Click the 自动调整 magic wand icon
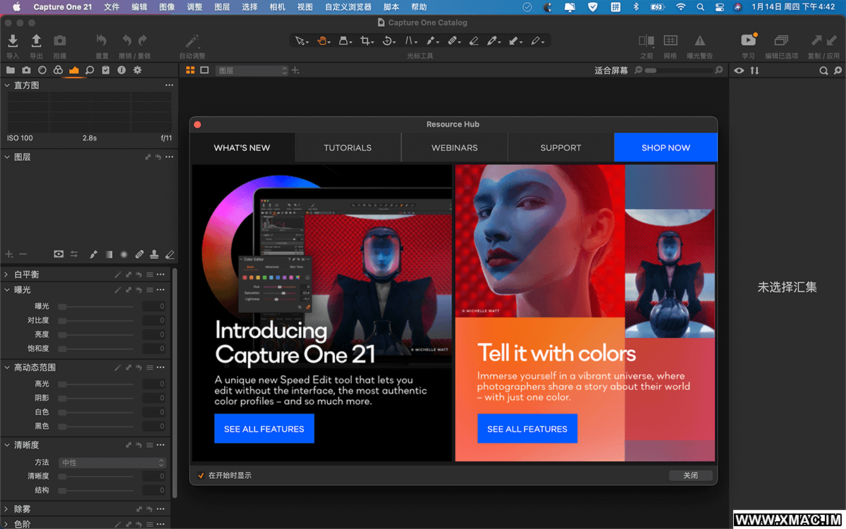This screenshot has height=529, width=846. (192, 41)
